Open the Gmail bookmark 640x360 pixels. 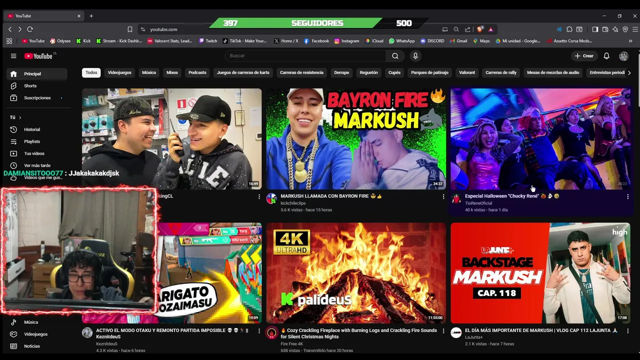coord(458,41)
